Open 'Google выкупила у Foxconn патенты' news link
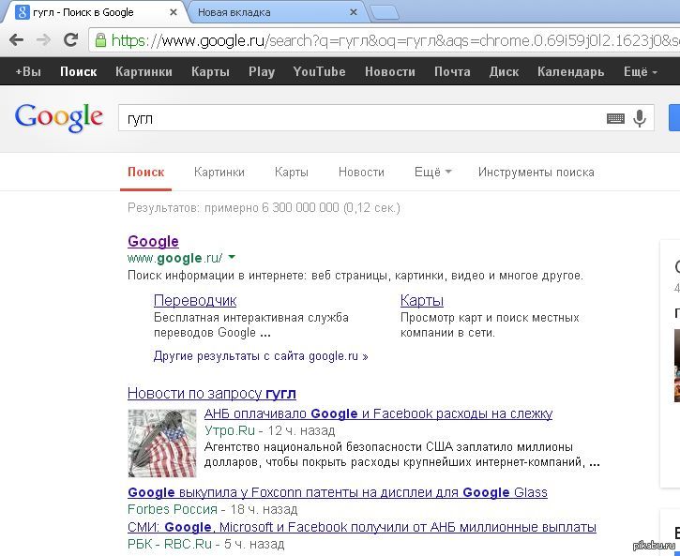Viewport: 680px width, 556px height. pyautogui.click(x=338, y=493)
